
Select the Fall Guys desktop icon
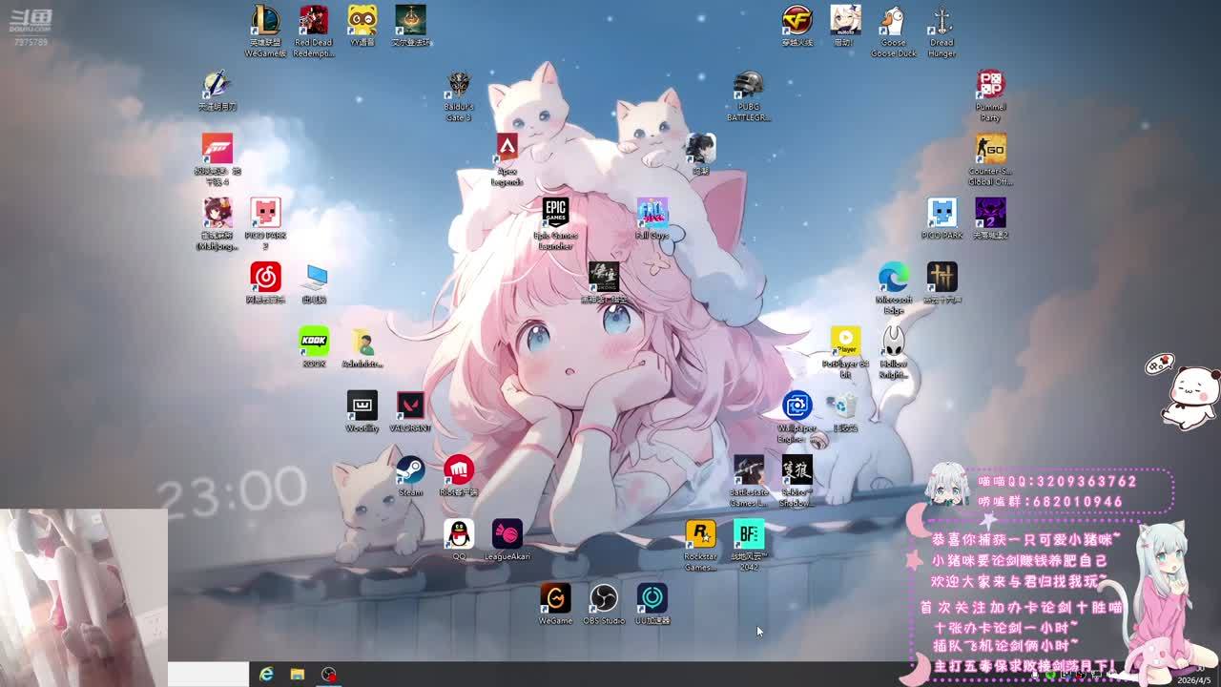pyautogui.click(x=652, y=214)
